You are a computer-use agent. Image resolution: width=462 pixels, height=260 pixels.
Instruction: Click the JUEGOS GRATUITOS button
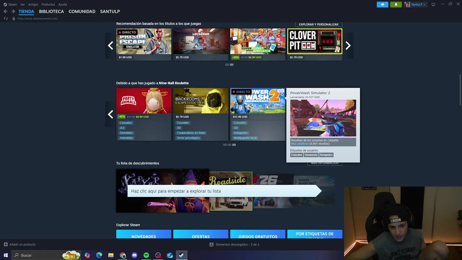258,235
